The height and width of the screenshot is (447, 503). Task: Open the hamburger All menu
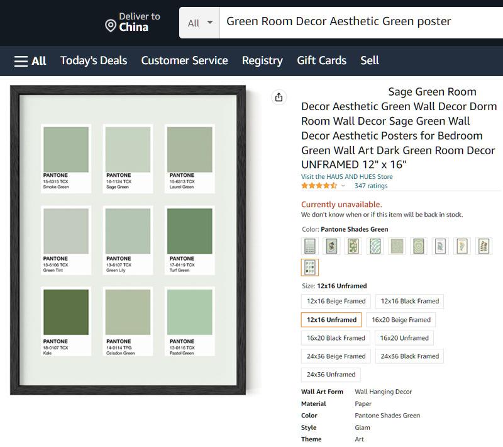30,60
